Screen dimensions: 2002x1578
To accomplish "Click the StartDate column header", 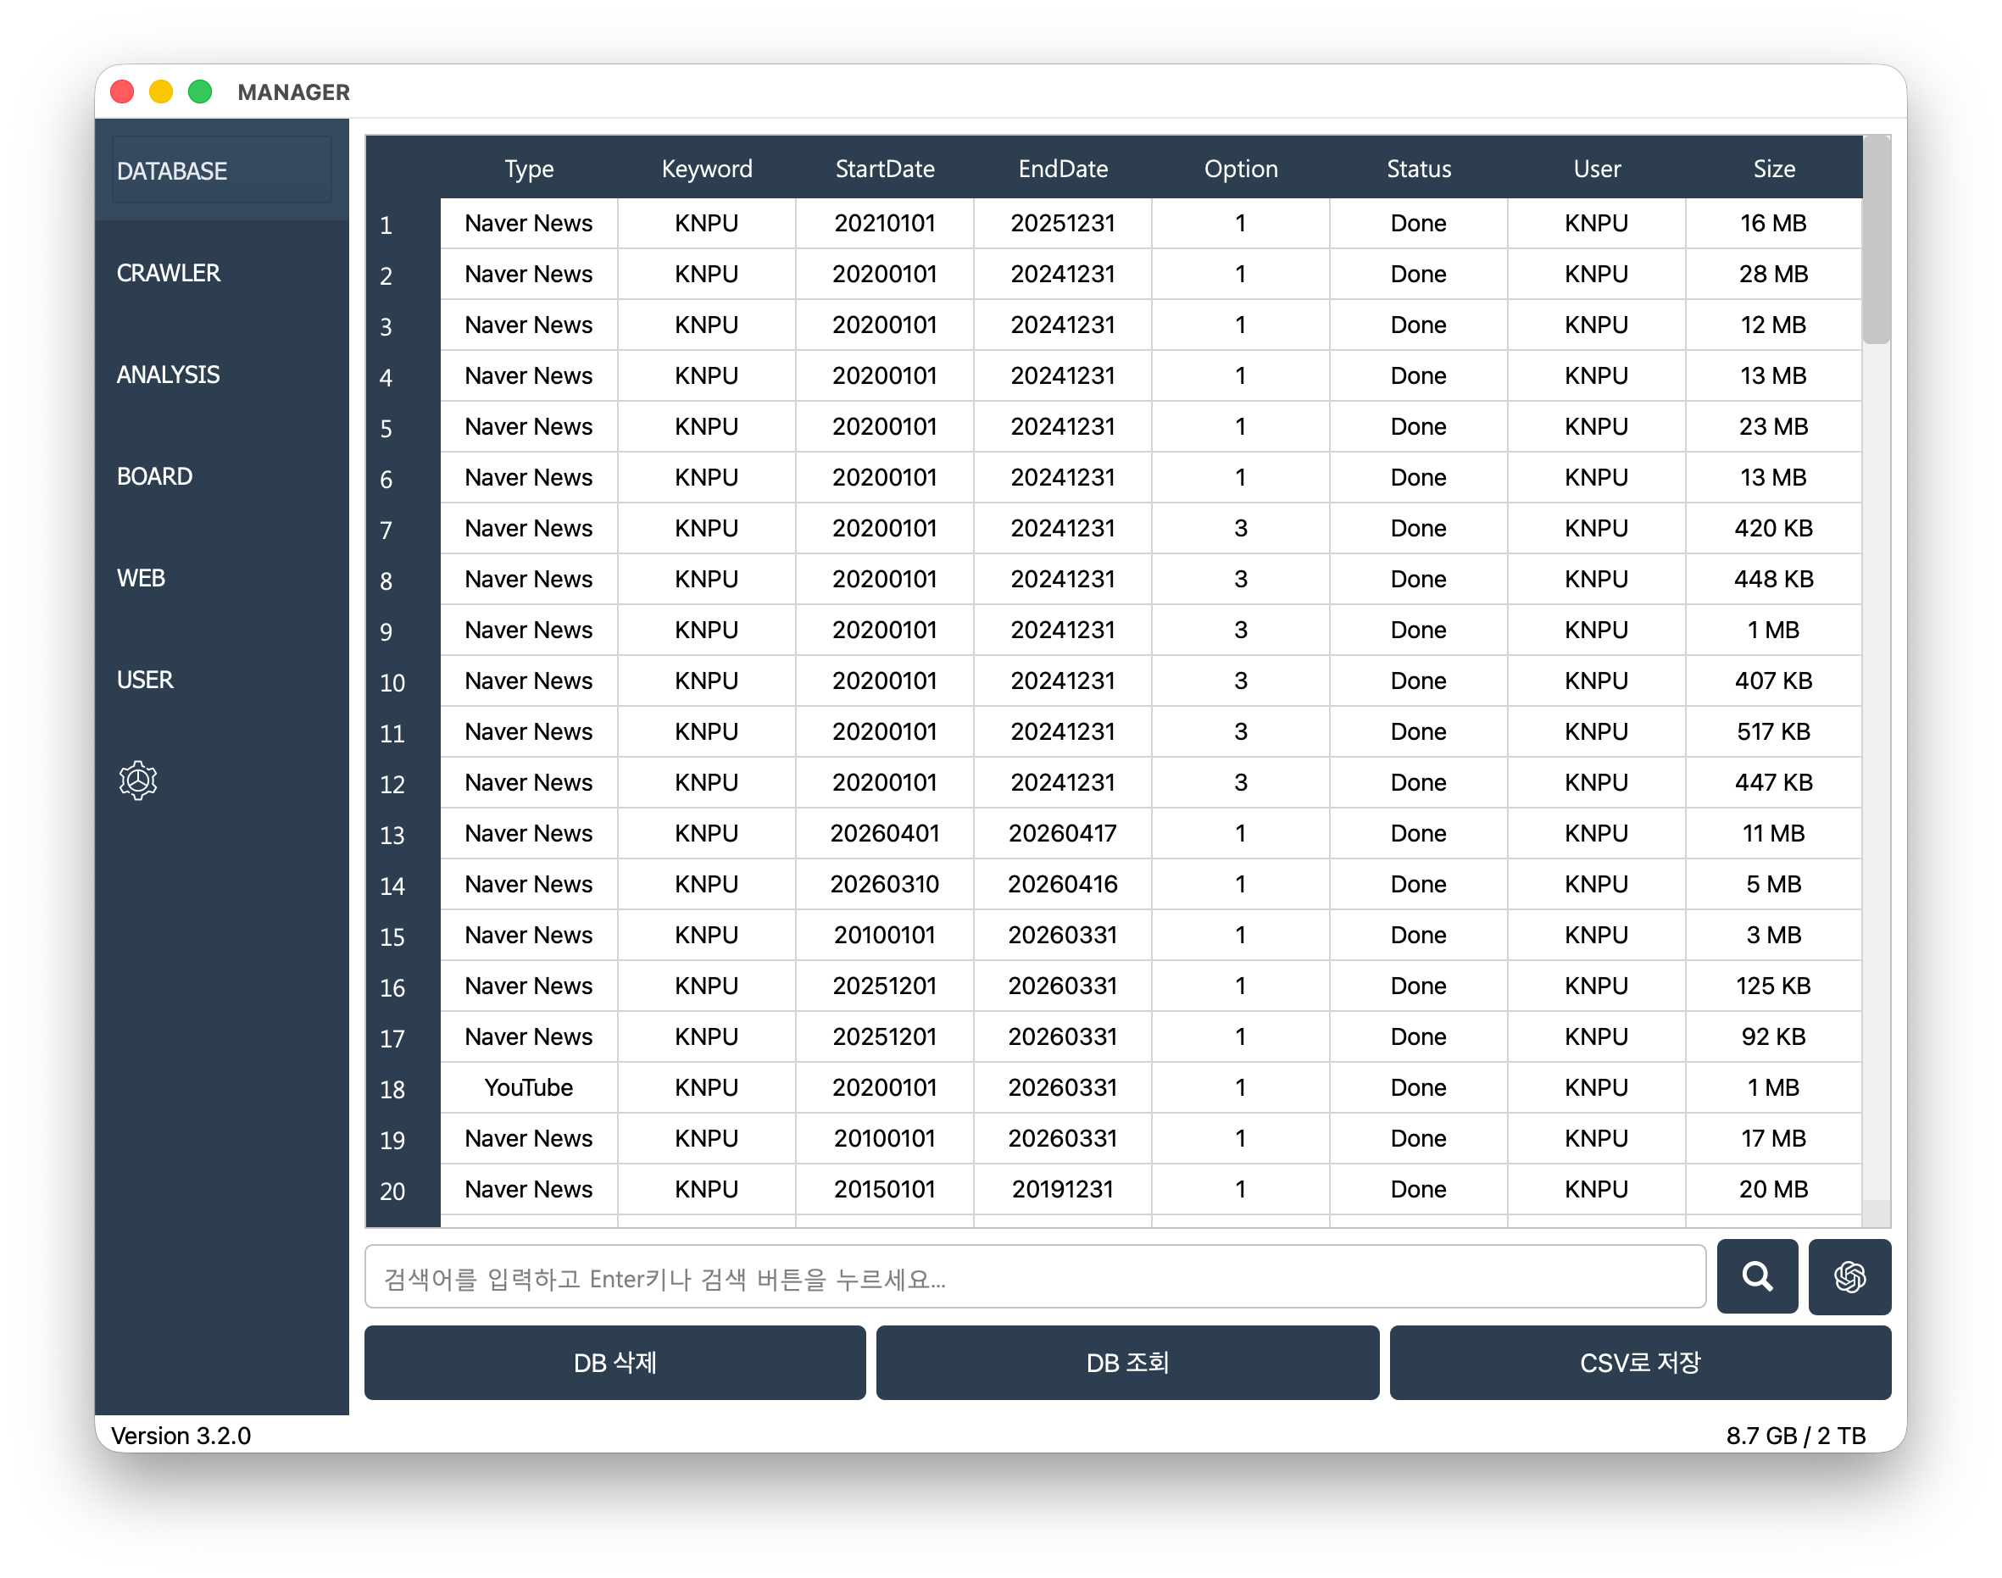I will 884,168.
